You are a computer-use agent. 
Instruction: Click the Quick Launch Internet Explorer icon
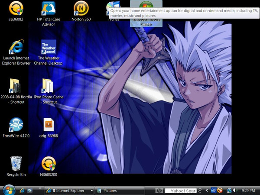click(22, 191)
